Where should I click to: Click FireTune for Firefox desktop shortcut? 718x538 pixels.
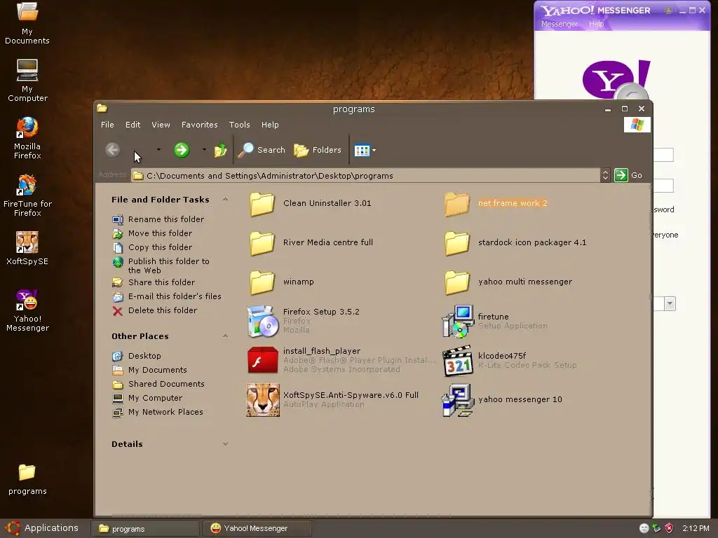[x=27, y=195]
